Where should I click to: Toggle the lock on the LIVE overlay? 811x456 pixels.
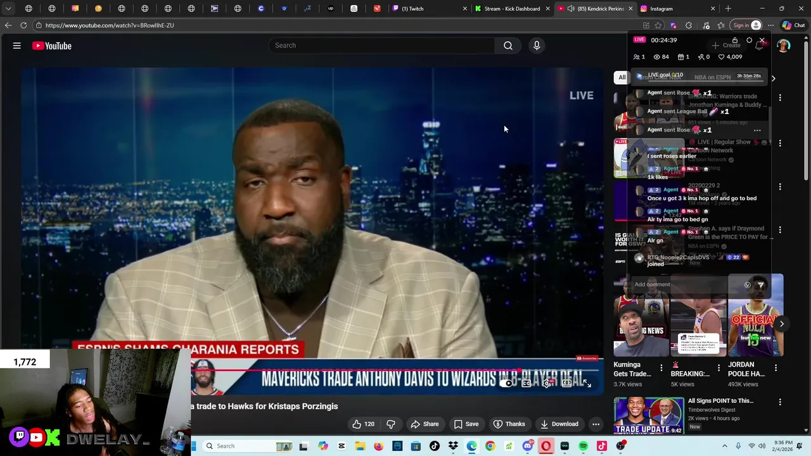tap(735, 40)
